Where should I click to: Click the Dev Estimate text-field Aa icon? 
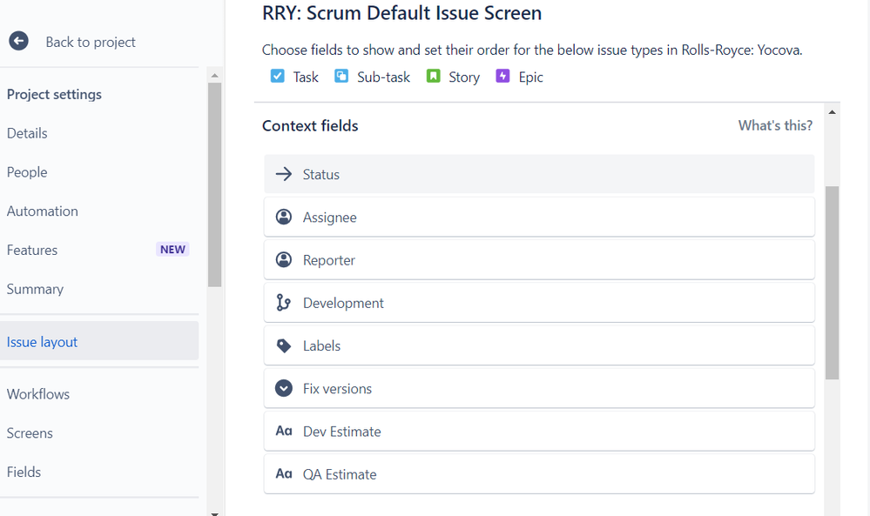pyautogui.click(x=284, y=431)
